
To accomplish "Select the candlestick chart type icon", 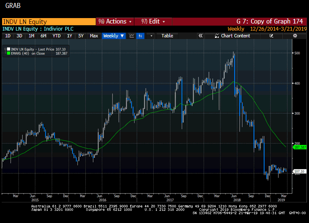I will click(x=140, y=36).
